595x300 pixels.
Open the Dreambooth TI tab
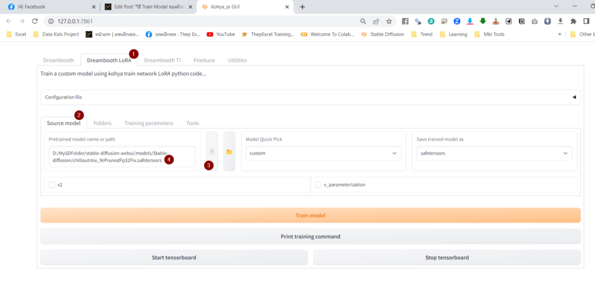(162, 60)
